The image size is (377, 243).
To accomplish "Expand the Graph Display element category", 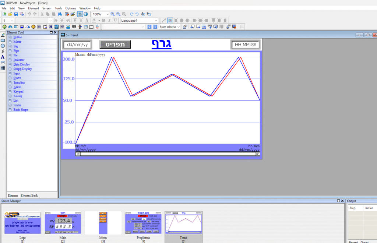I will [10, 69].
